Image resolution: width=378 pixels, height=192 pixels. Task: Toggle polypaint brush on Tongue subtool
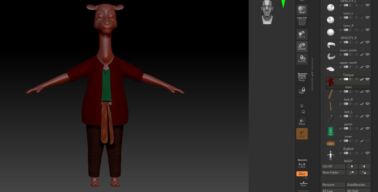pyautogui.click(x=362, y=67)
